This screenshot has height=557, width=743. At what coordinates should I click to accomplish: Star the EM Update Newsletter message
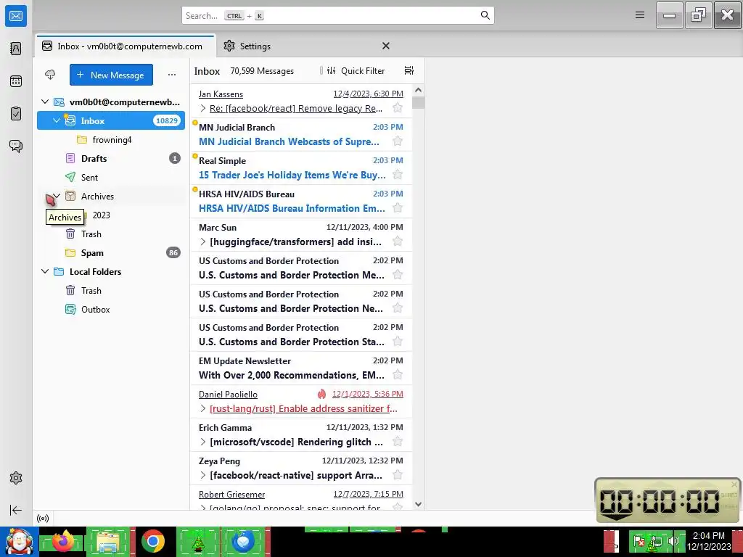click(398, 375)
